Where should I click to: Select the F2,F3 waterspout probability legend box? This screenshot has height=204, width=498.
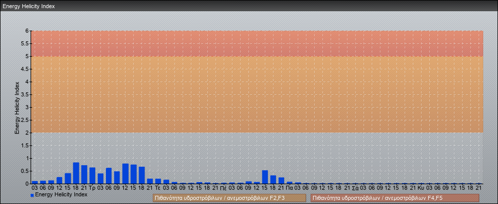[x=229, y=198]
